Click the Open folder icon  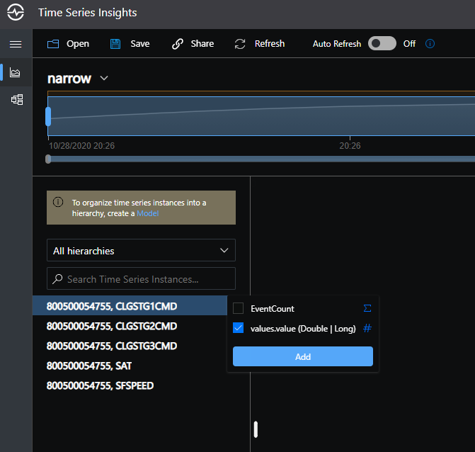53,44
